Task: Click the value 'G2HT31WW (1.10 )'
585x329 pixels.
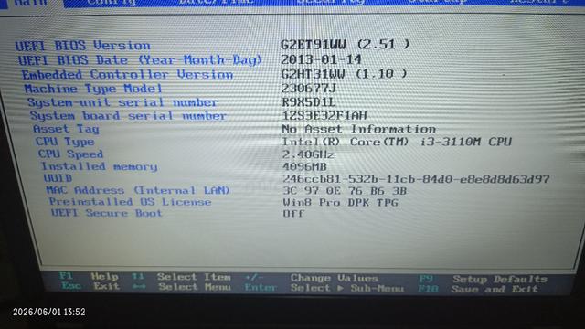Action: coord(344,73)
